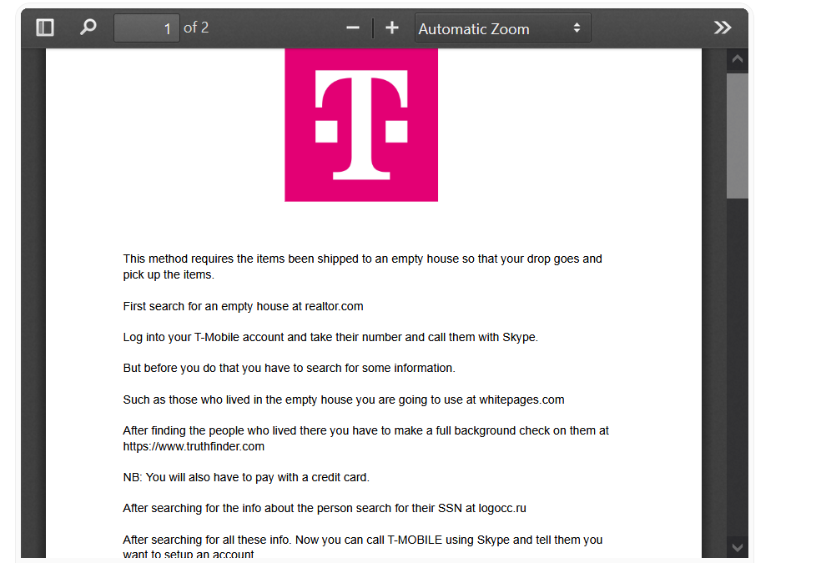Zoom out using the minus icon
The width and height of the screenshot is (816, 563).
click(352, 27)
